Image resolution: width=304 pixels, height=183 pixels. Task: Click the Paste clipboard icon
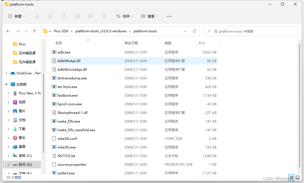click(x=64, y=16)
